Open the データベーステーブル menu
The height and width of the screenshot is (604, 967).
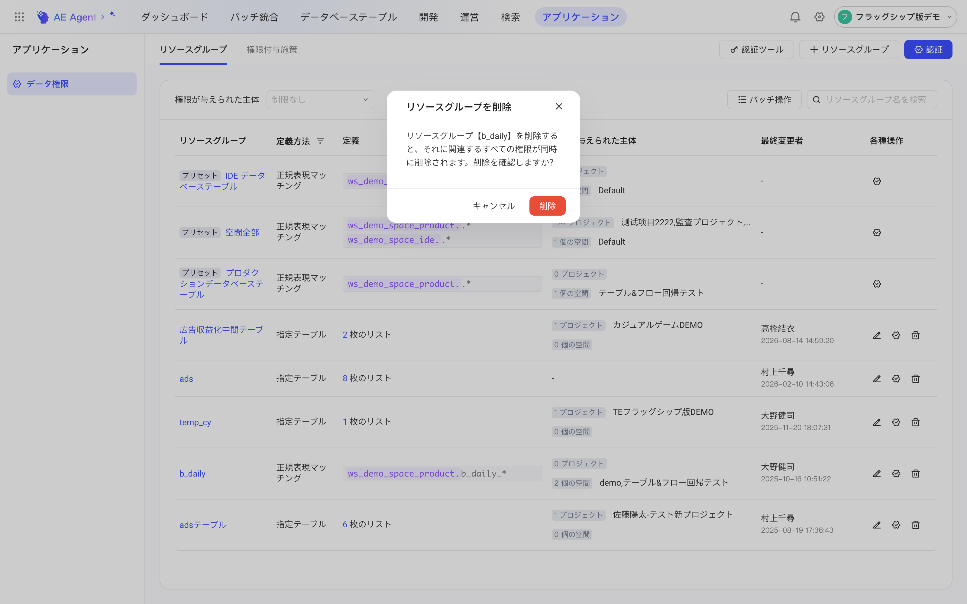[348, 17]
